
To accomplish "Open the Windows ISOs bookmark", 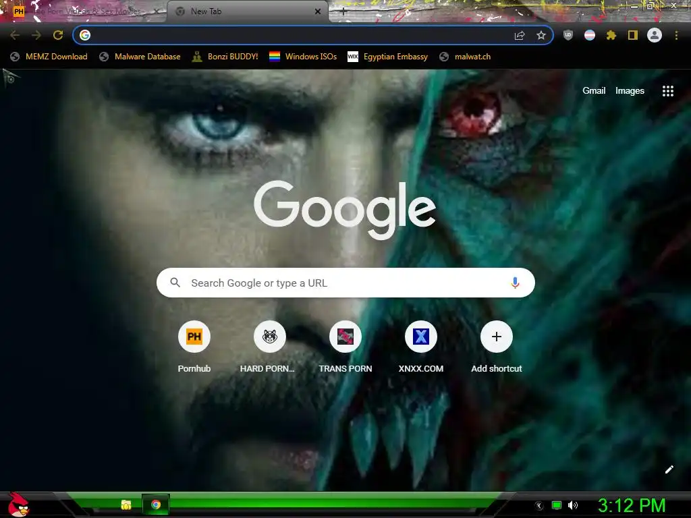I will point(303,57).
